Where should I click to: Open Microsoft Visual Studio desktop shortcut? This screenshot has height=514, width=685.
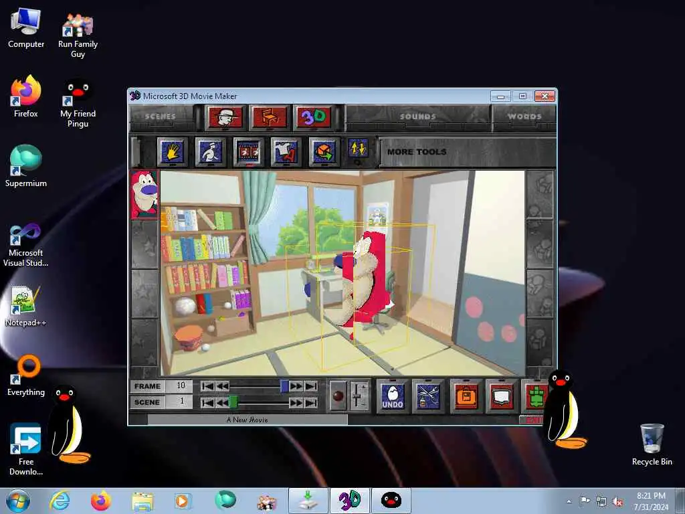click(26, 245)
